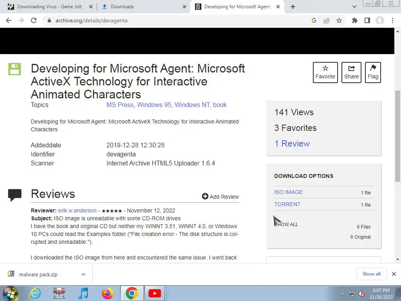Click the share page icon in omnibox
The width and height of the screenshot is (401, 301).
[x=327, y=20]
